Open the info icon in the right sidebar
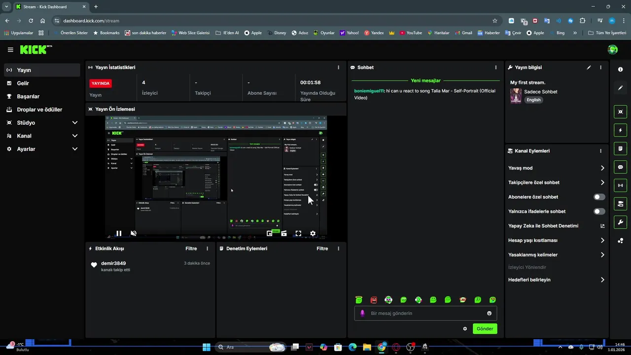The height and width of the screenshot is (355, 631). pos(620,70)
